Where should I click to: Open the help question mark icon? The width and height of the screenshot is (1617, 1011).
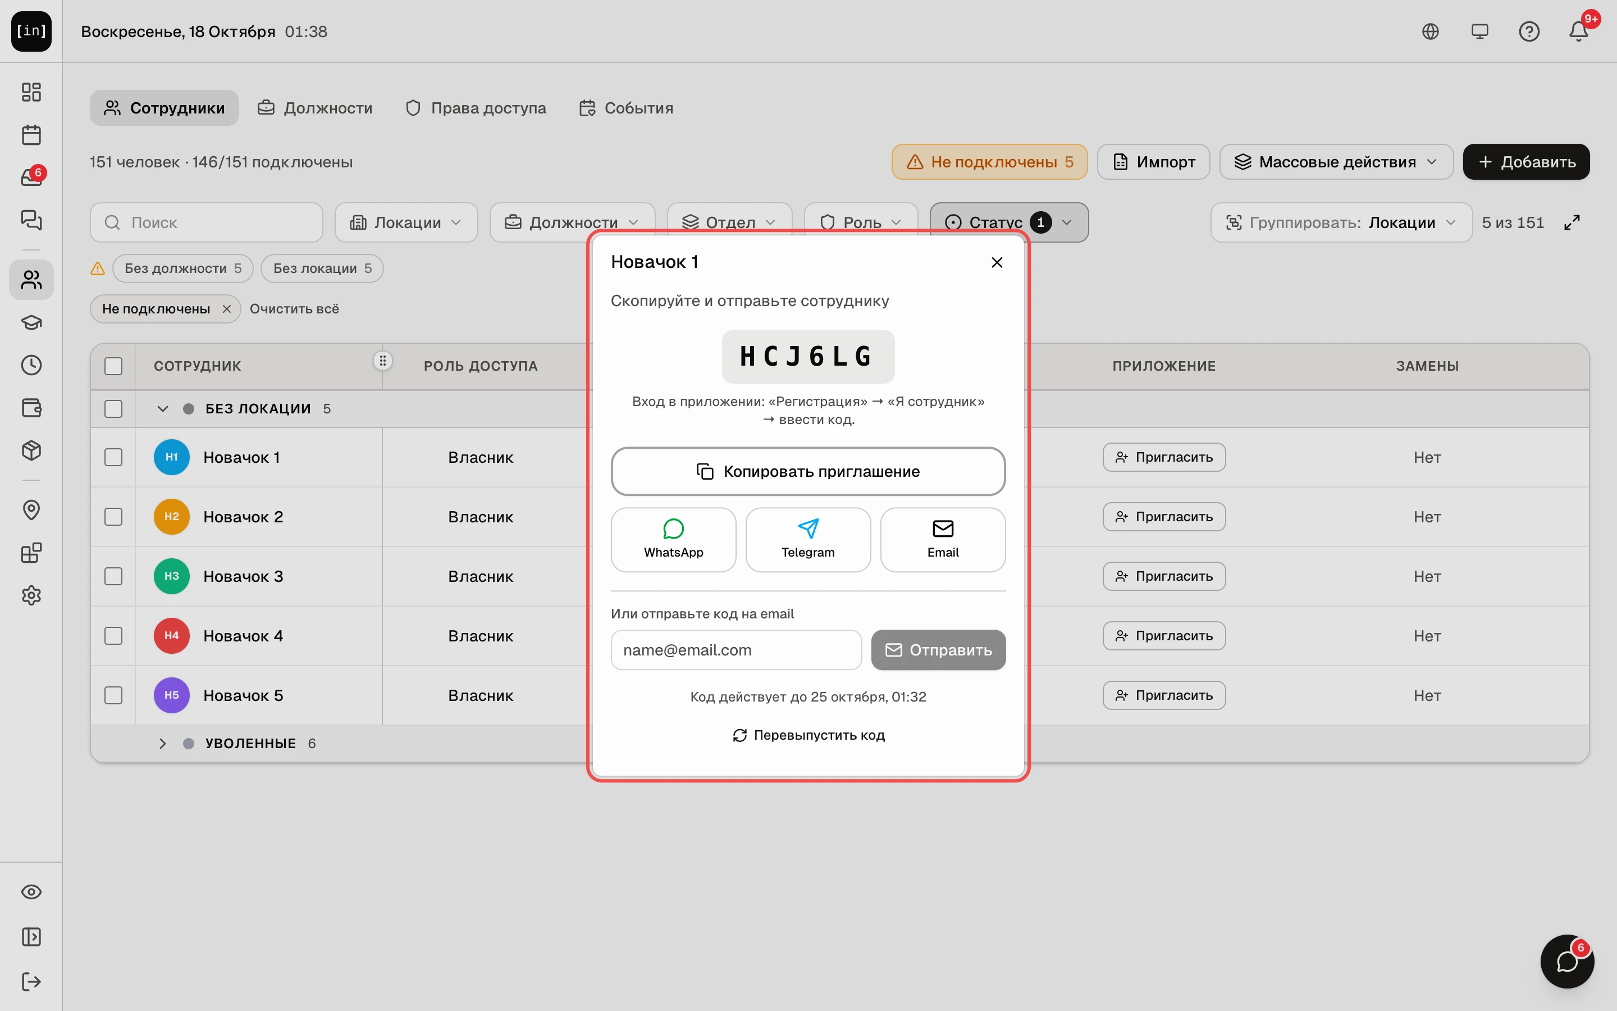tap(1529, 31)
